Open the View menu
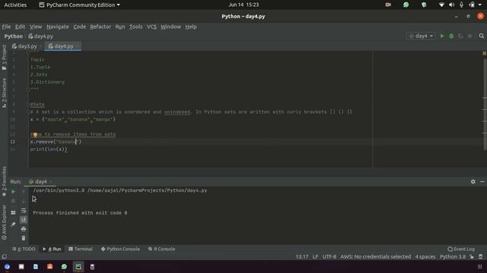The image size is (487, 273). 36,27
